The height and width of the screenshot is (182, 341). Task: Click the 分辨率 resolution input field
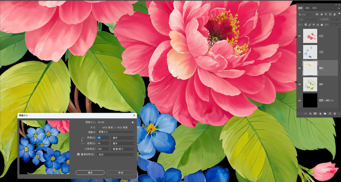(x=103, y=149)
